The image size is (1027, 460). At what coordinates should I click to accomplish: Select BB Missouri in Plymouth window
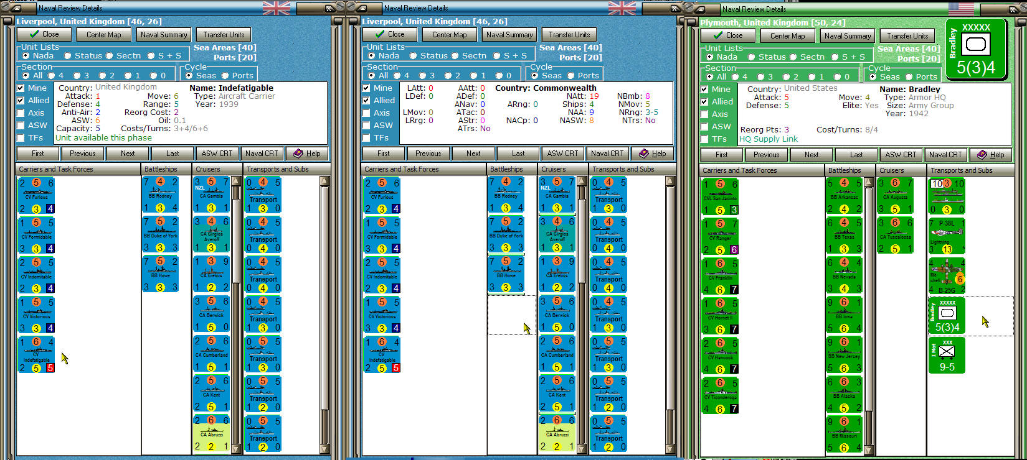[845, 435]
